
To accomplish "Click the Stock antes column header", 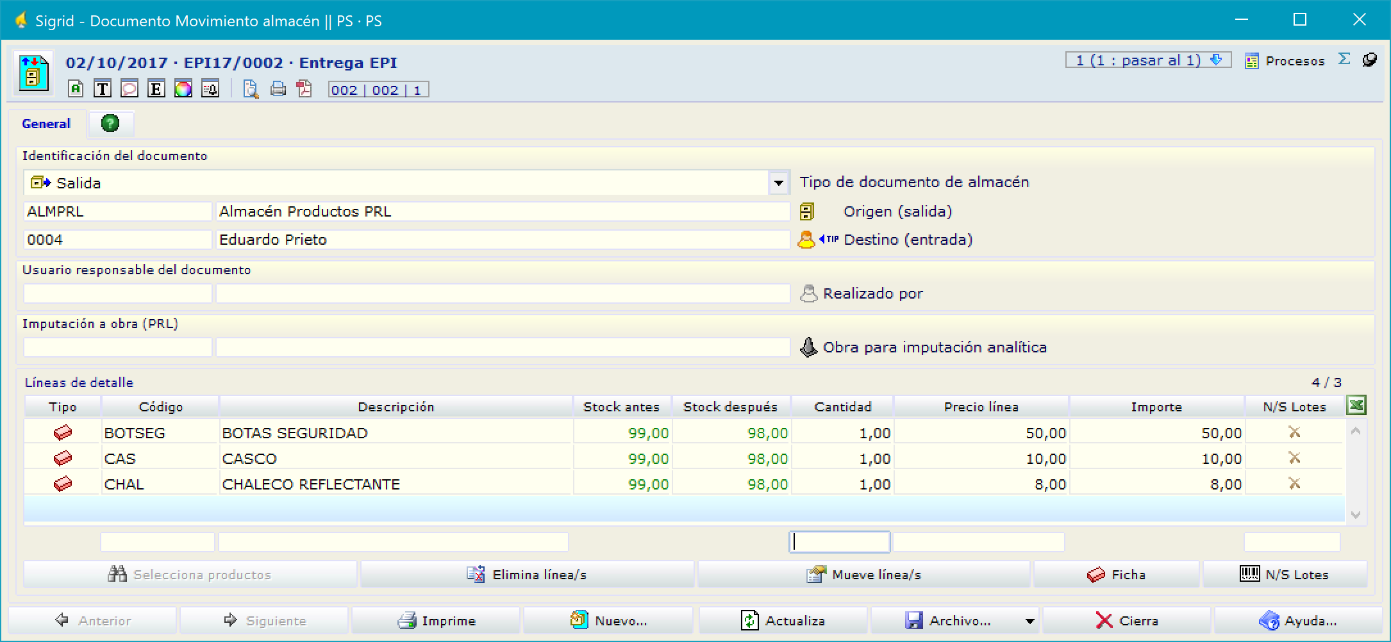I will click(x=621, y=407).
